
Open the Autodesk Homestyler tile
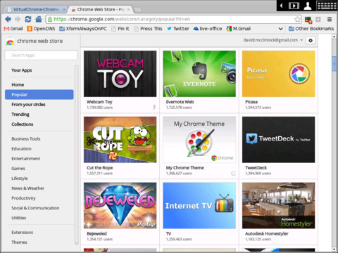[279, 212]
